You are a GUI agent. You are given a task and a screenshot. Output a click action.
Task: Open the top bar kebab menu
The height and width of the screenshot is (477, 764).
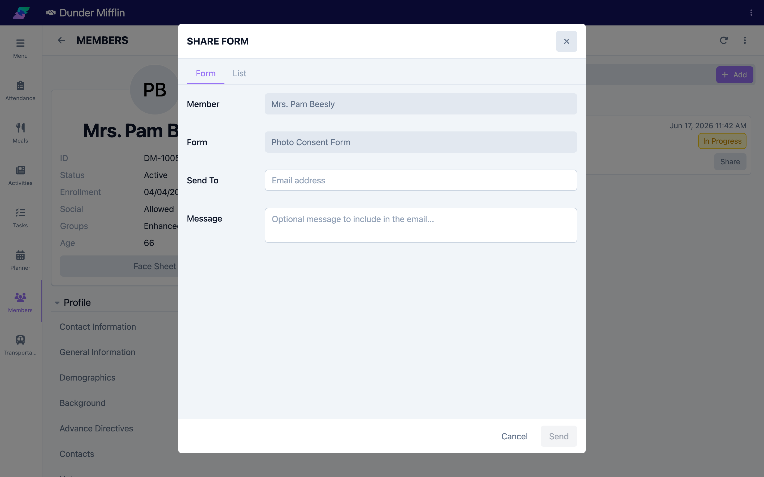[x=751, y=13]
